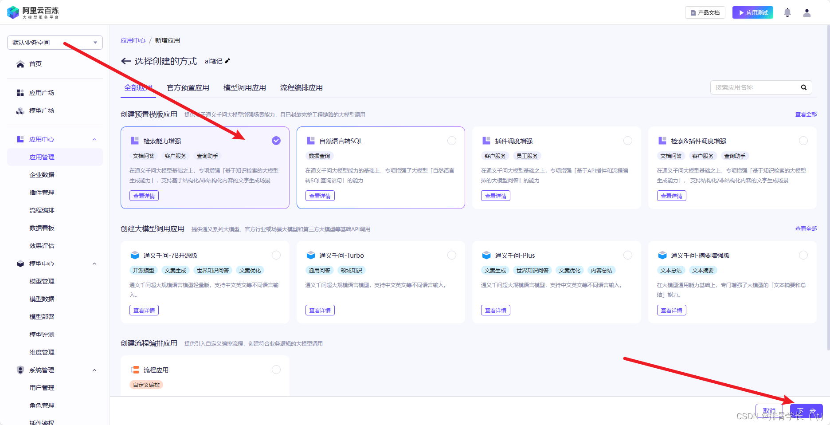The height and width of the screenshot is (425, 830).
Task: Click the 应用广场 icon in sidebar
Action: 20,93
